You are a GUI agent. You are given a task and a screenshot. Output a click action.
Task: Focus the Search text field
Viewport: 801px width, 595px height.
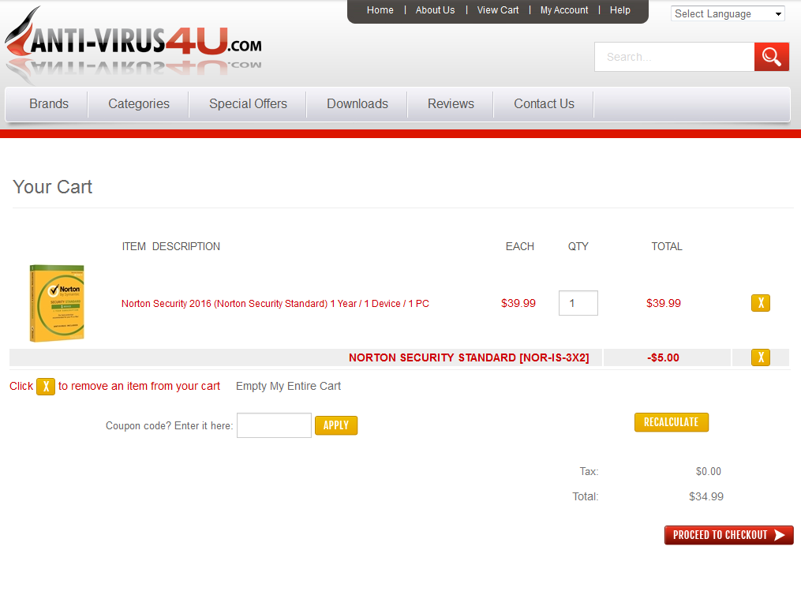(x=674, y=57)
